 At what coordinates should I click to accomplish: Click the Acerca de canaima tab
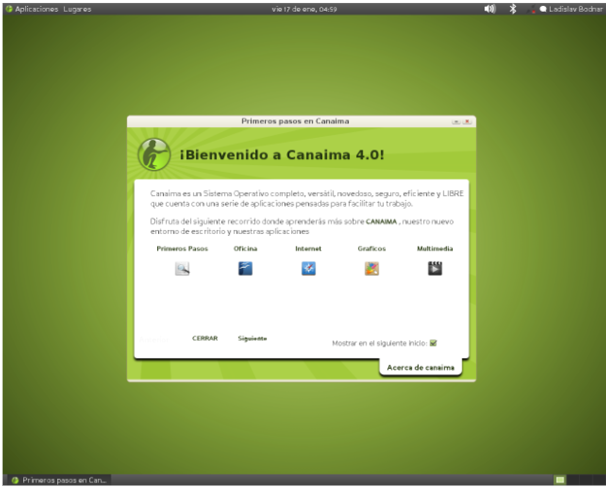[421, 368]
